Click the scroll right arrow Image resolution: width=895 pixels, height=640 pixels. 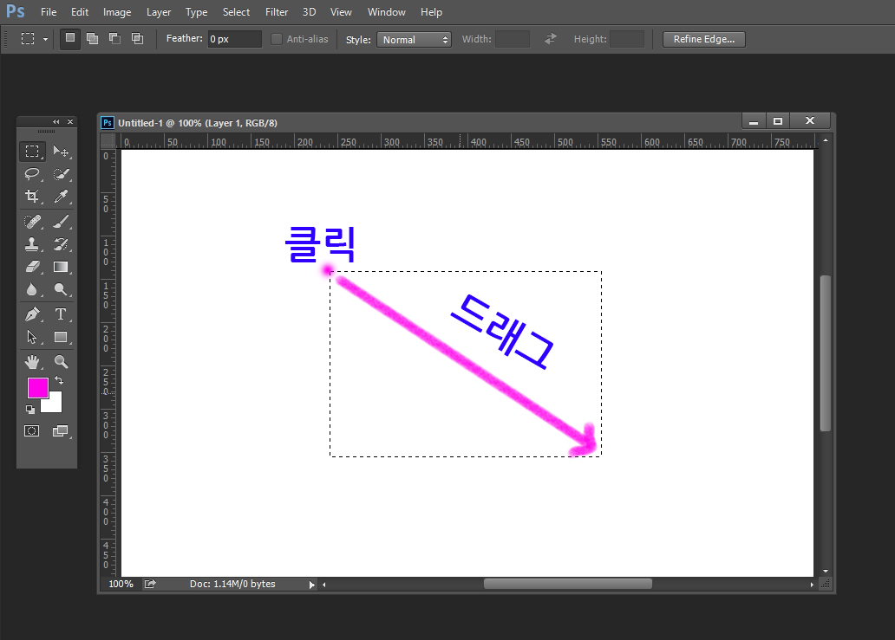[812, 585]
